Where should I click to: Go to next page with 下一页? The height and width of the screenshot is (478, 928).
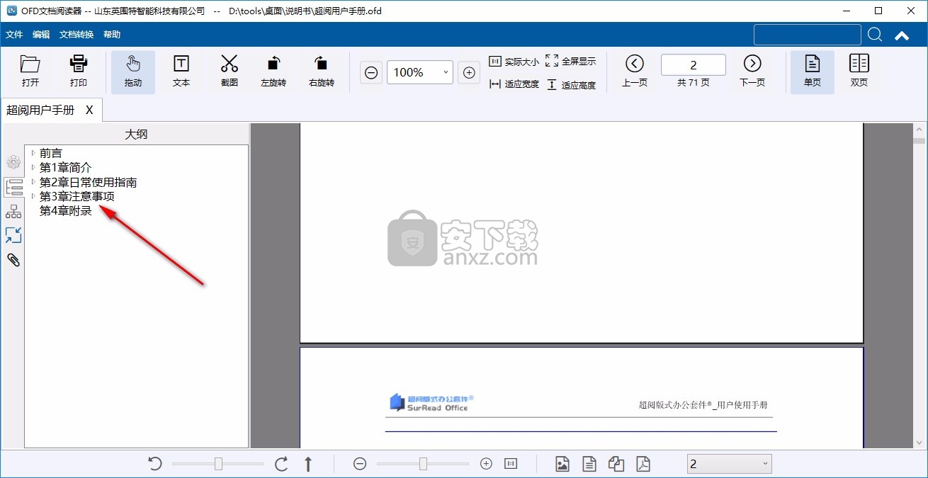pos(752,71)
